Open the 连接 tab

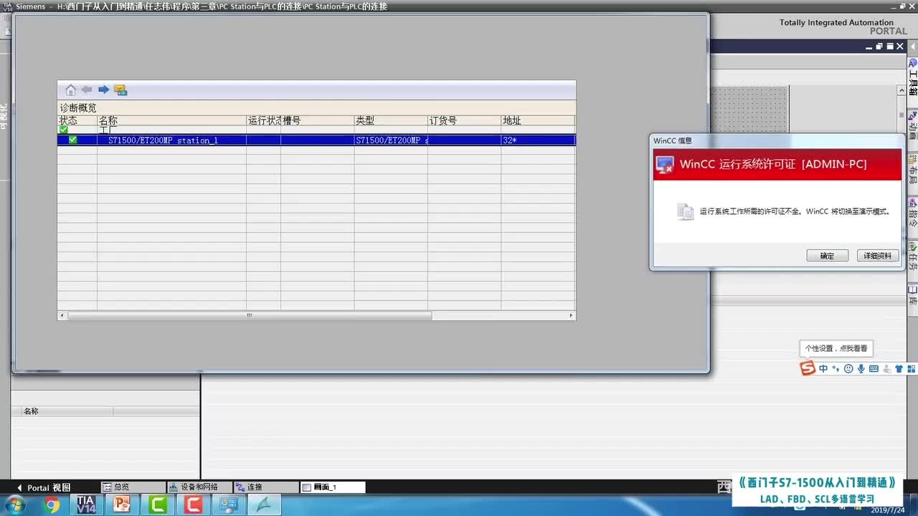pyautogui.click(x=266, y=487)
